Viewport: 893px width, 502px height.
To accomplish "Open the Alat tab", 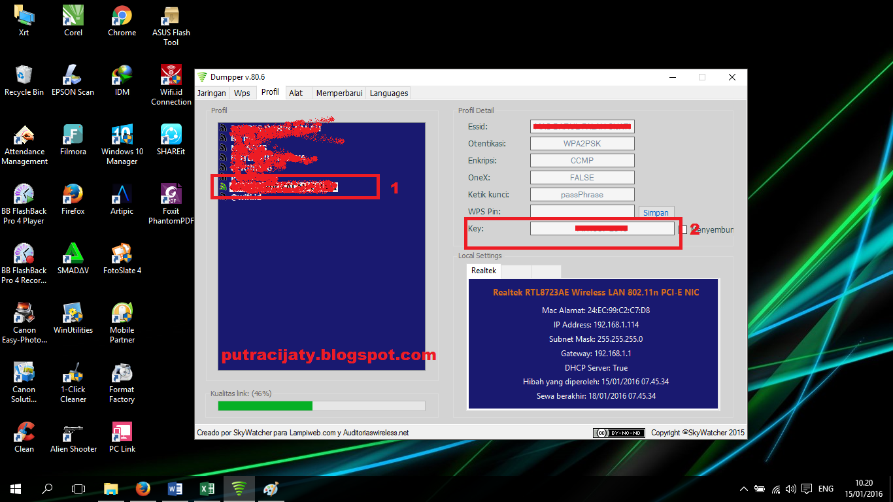I will click(296, 93).
